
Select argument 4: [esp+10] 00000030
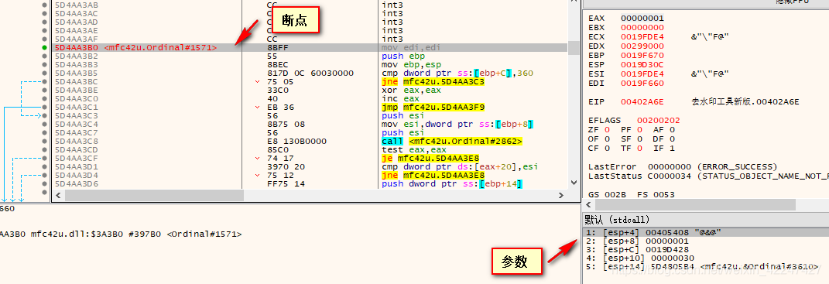706,258
